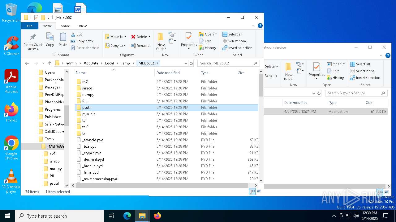
Task: Click the horizontal scrollbar of file list
Action: click(162, 186)
